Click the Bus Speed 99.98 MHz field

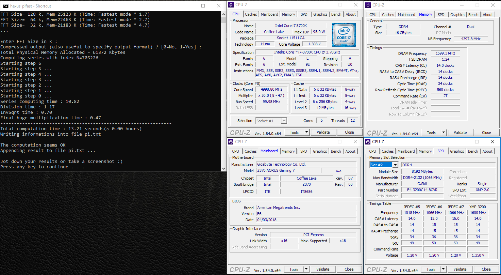coord(271,102)
